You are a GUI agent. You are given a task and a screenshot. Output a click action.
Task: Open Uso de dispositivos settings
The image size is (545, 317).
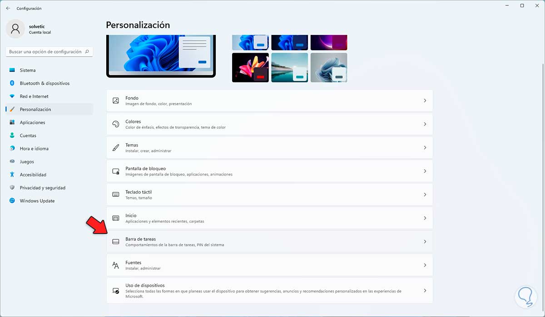point(270,291)
